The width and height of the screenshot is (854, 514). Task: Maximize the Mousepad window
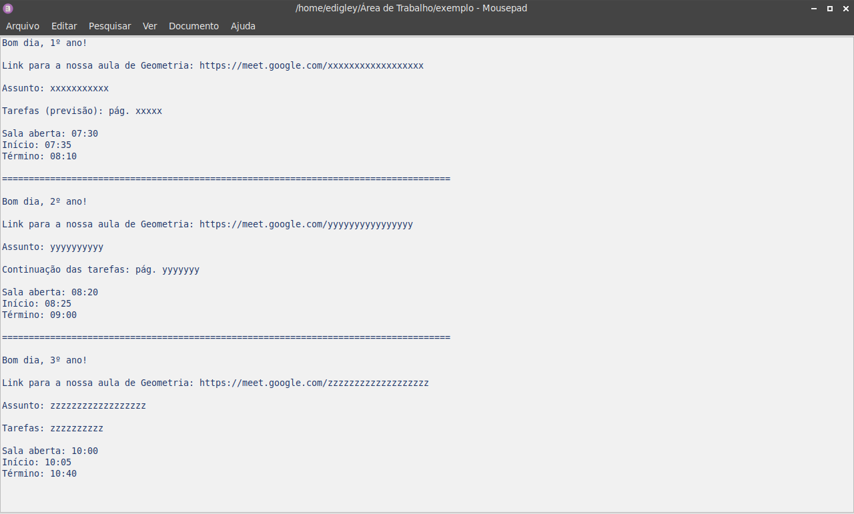tap(830, 9)
